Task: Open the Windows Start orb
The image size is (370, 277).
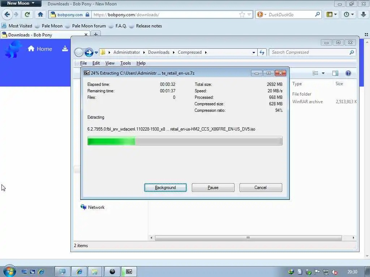Action: pos(9,271)
